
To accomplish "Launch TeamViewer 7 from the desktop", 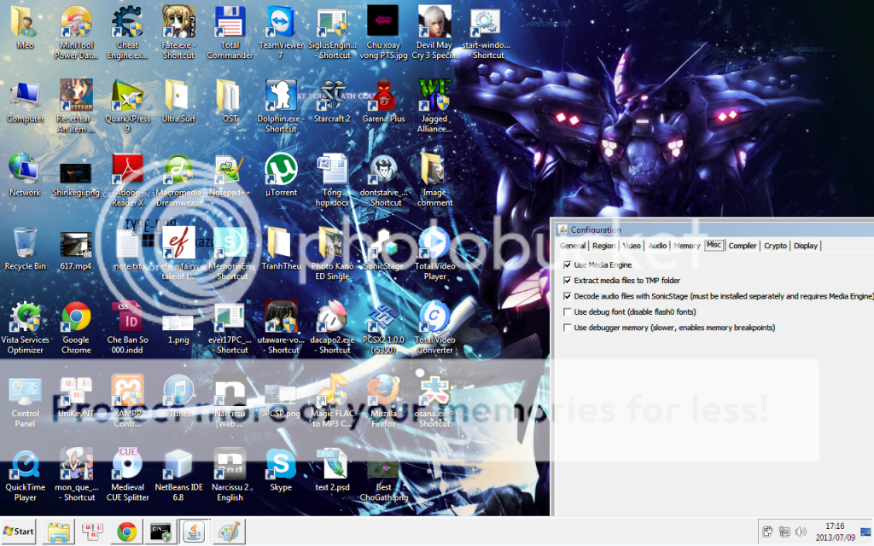I will (281, 22).
